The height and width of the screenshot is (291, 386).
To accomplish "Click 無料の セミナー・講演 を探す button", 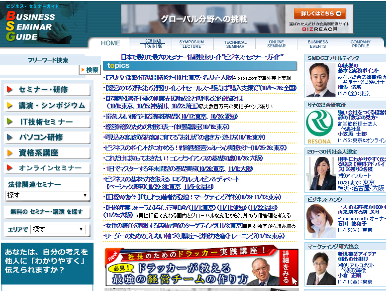I will point(47,212).
